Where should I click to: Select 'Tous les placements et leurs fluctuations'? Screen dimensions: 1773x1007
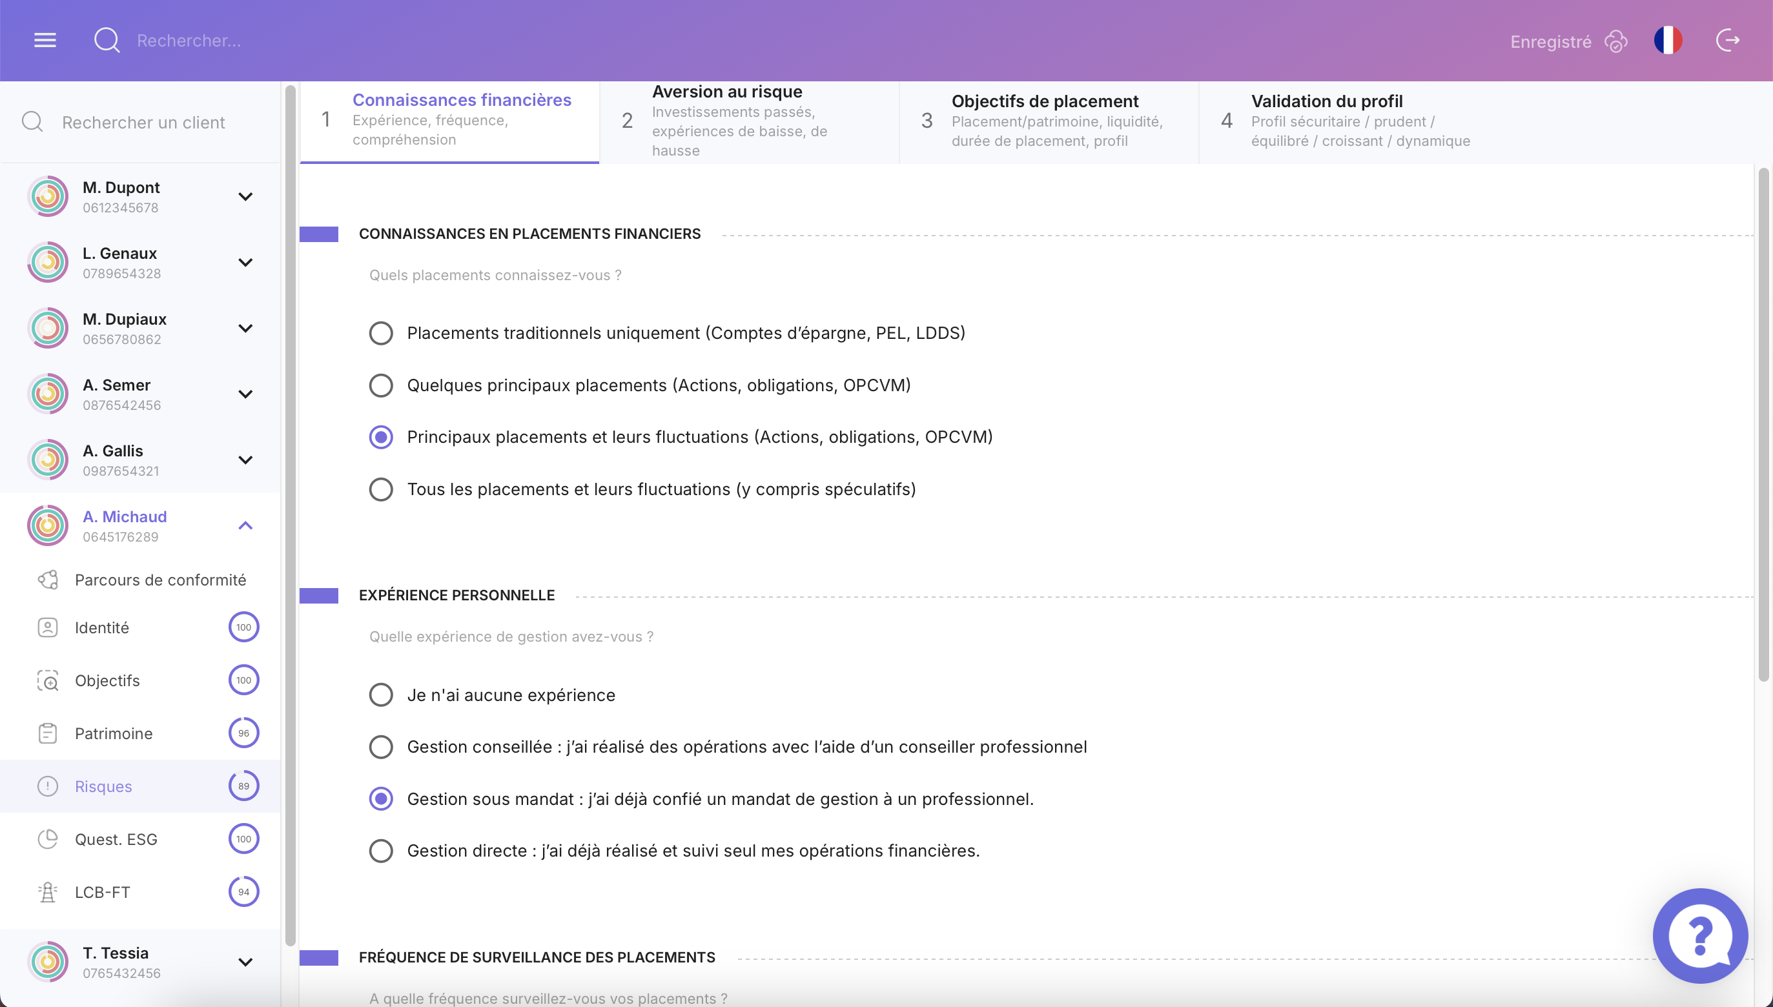tap(380, 489)
